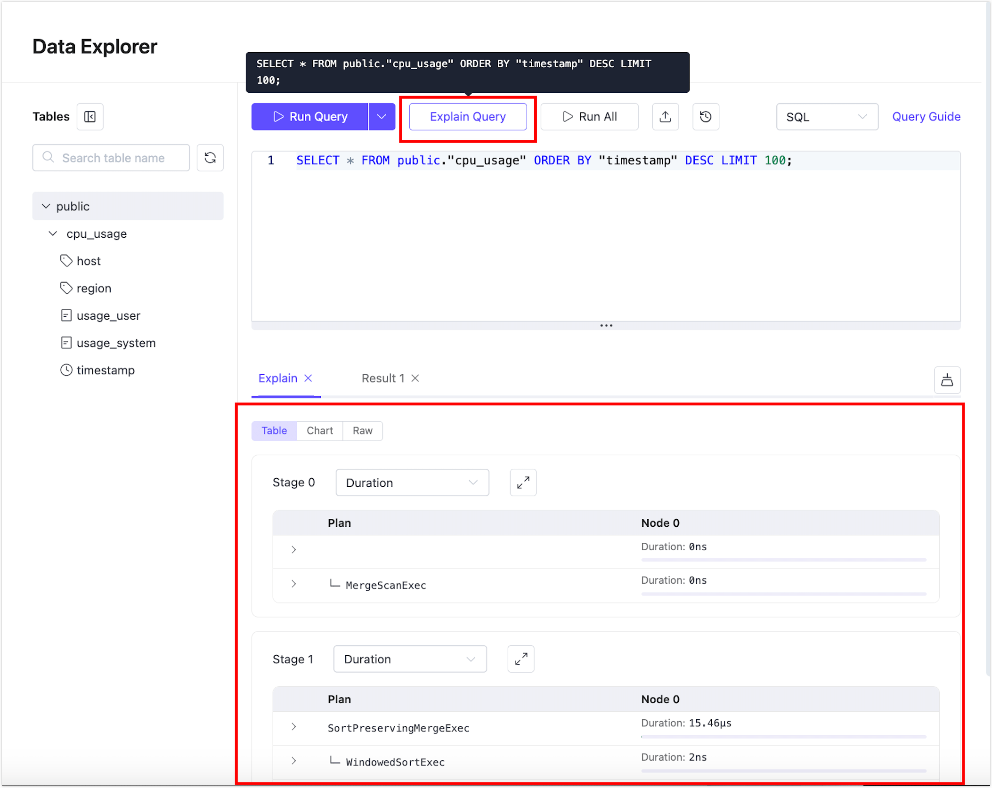This screenshot has height=788, width=992.
Task: Open the query history icon
Action: [x=705, y=117]
